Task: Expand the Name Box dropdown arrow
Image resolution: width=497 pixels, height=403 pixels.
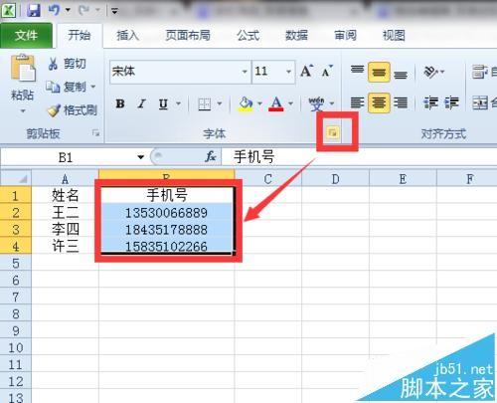Action: (141, 157)
